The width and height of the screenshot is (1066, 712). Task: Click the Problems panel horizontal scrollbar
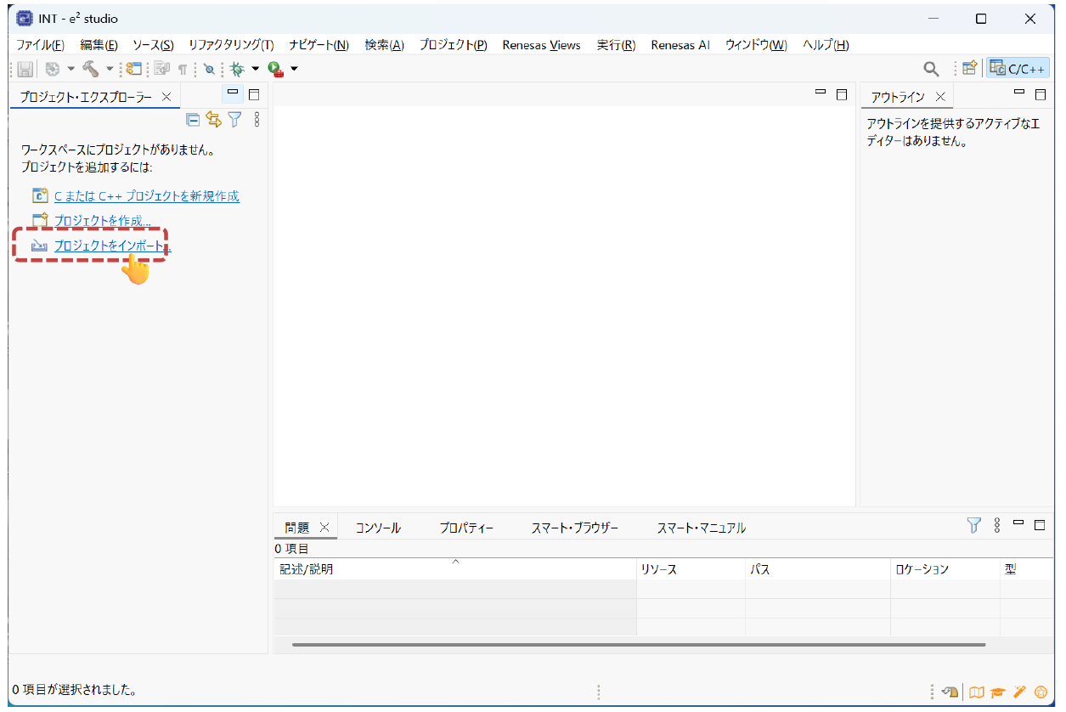637,645
